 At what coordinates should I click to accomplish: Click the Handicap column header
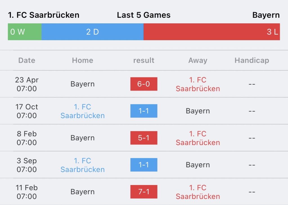(252, 60)
